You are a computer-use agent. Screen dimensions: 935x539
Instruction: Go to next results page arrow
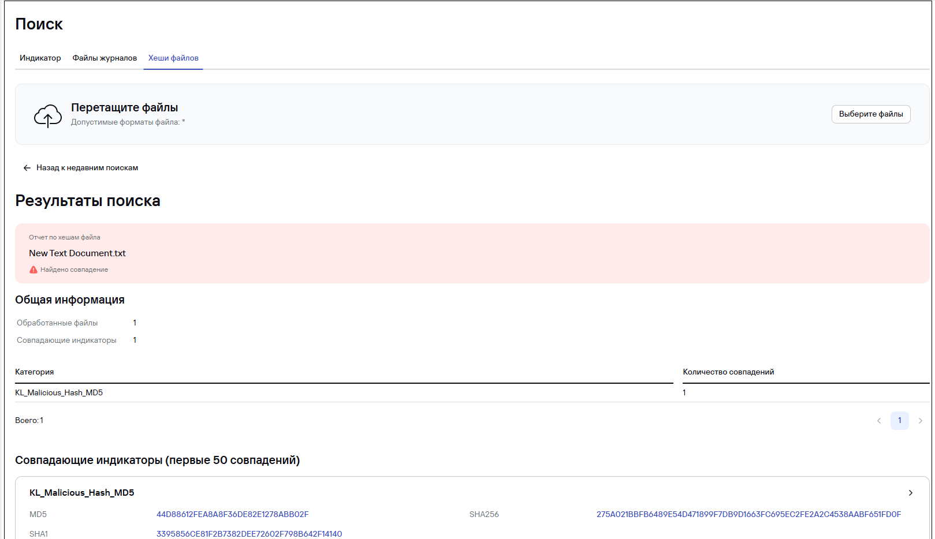click(x=921, y=421)
